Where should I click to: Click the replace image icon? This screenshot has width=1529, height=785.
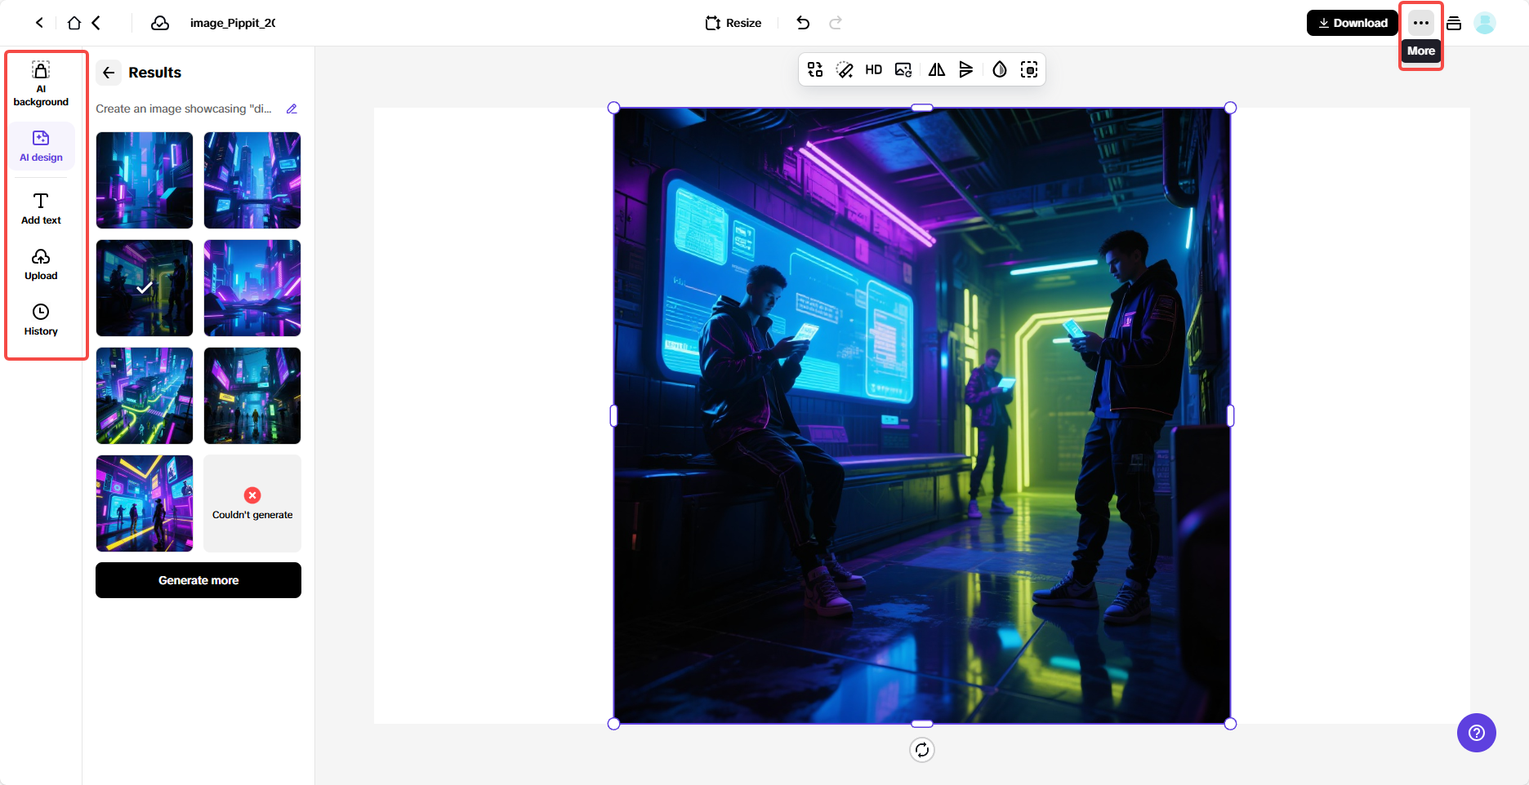coord(903,70)
